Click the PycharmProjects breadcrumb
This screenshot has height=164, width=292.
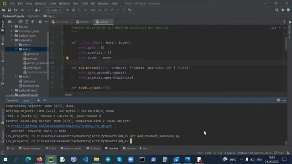(x=13, y=16)
